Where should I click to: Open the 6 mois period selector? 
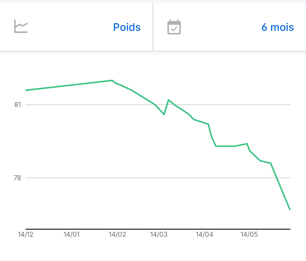point(277,27)
